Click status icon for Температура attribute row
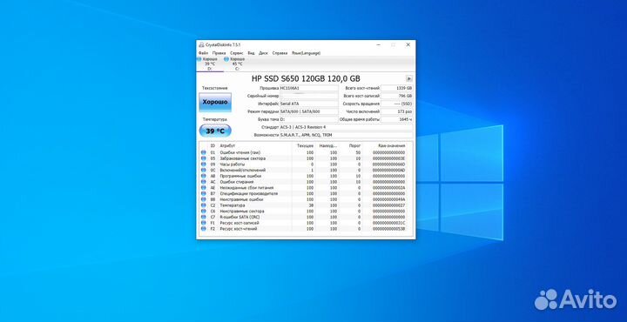The width and height of the screenshot is (627, 322). [203, 205]
